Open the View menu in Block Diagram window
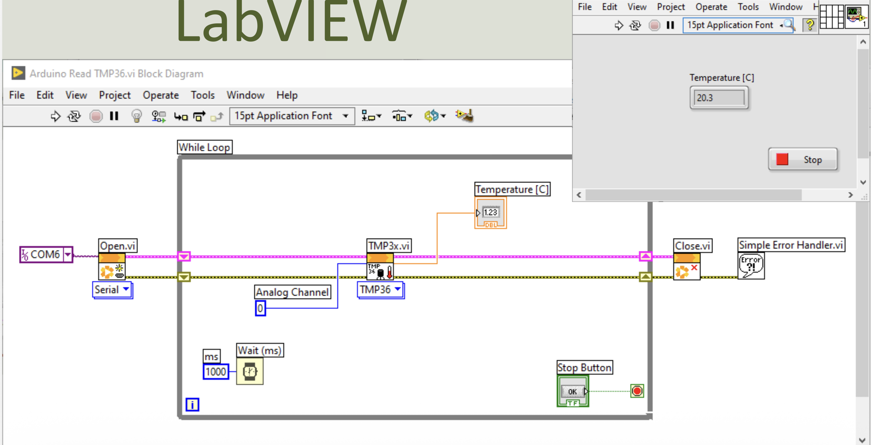Image resolution: width=871 pixels, height=445 pixels. tap(76, 95)
